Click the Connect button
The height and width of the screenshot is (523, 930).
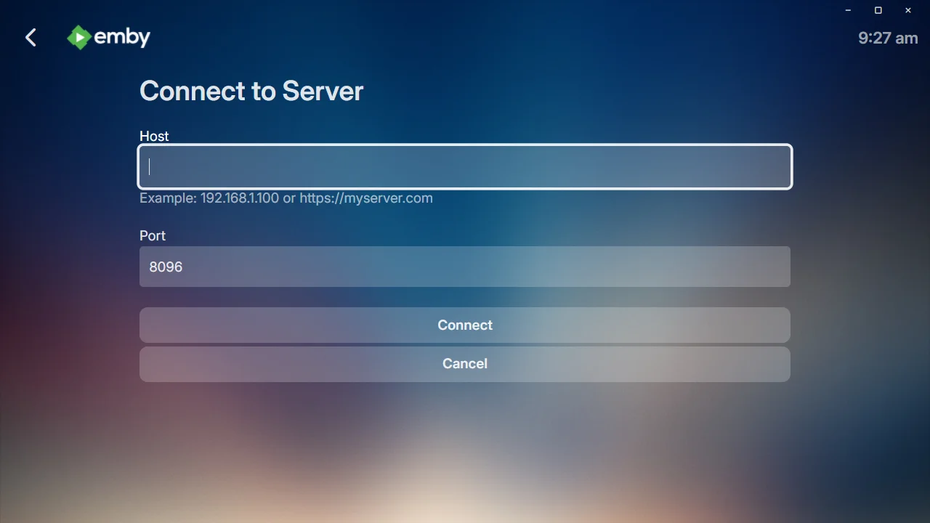point(465,325)
